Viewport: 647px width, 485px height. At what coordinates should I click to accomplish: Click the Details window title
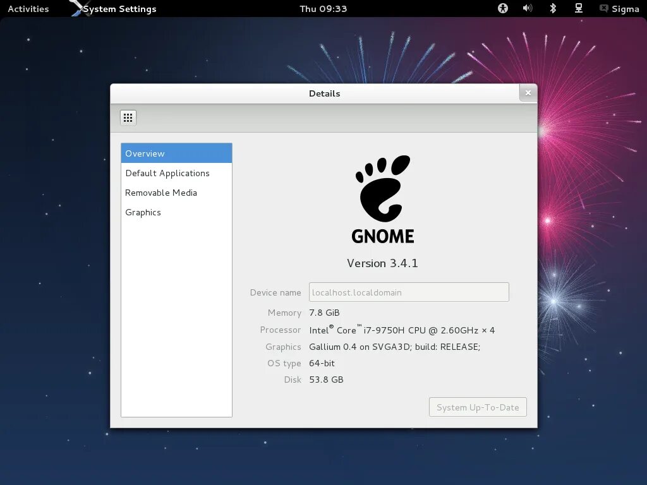(324, 93)
